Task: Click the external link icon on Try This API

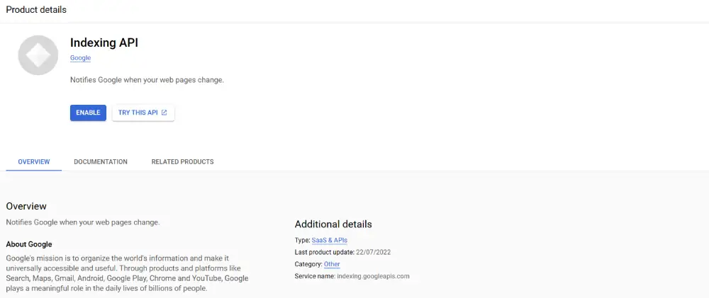Action: [x=164, y=113]
